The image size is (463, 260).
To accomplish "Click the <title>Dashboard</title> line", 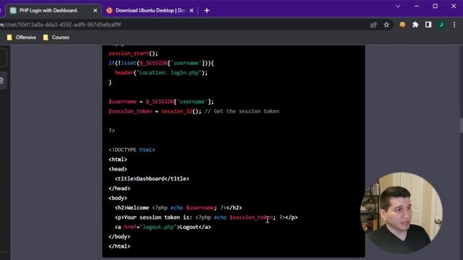I will [152, 178].
